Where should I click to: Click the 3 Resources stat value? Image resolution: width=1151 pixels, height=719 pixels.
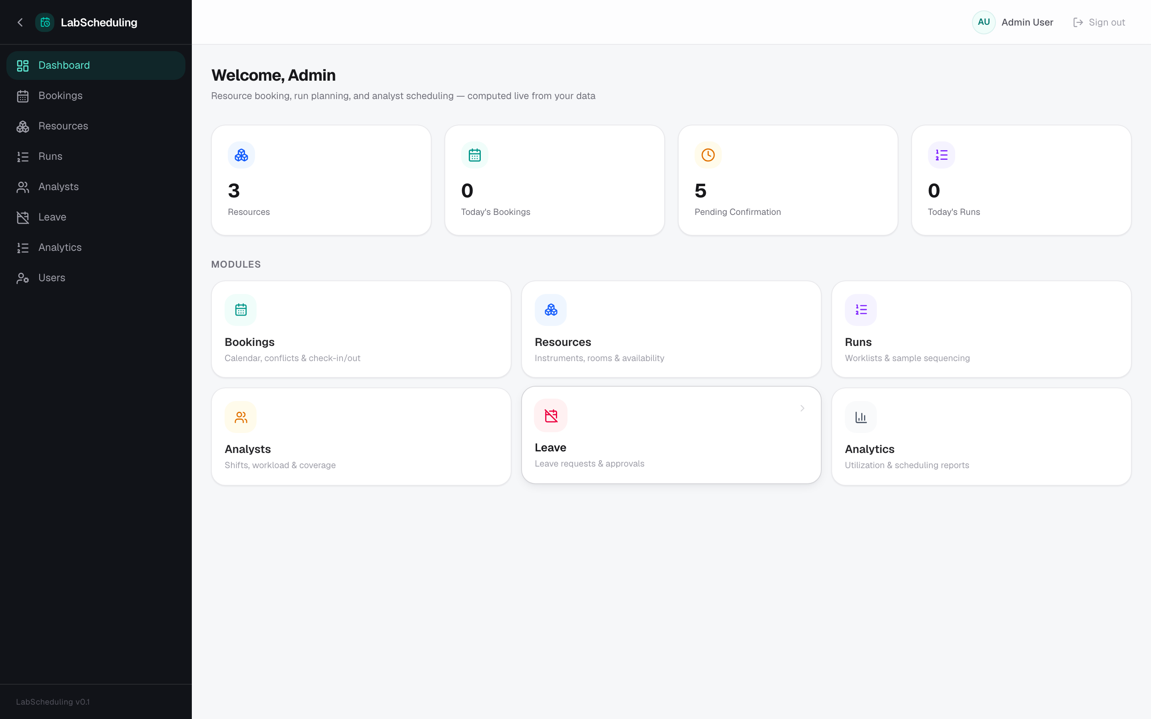coord(233,191)
